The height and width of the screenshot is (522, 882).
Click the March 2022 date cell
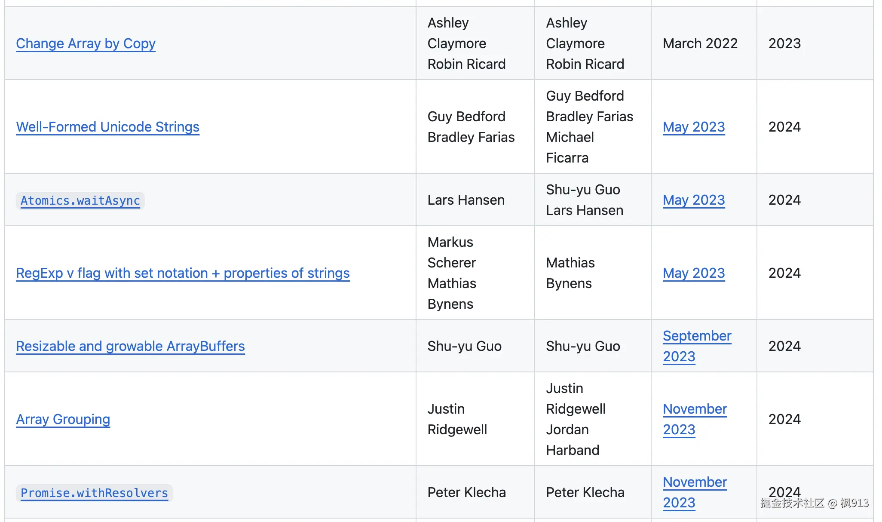[700, 43]
